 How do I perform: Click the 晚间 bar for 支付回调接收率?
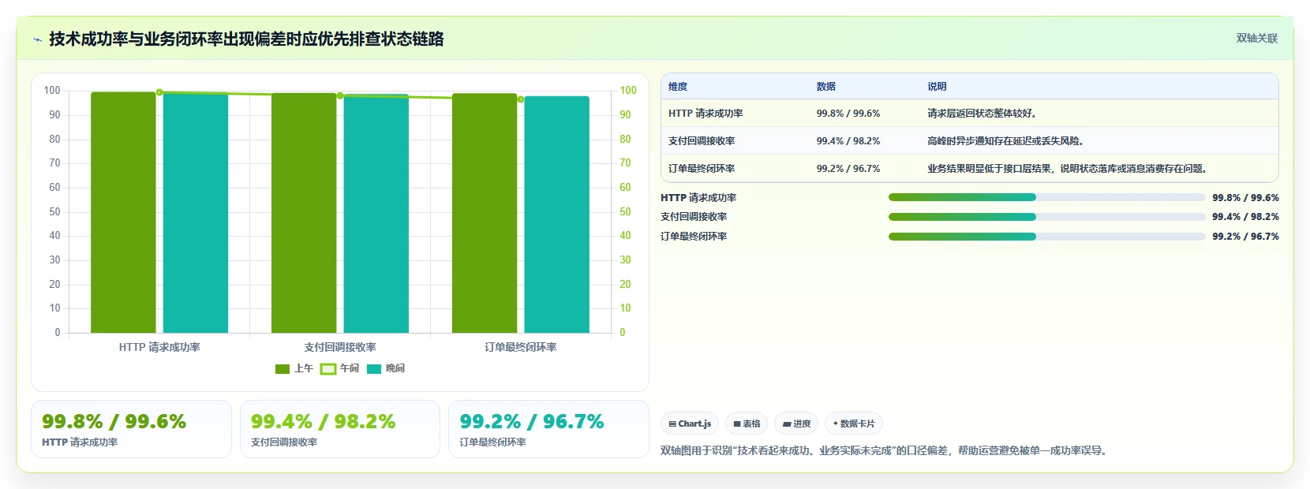click(376, 214)
